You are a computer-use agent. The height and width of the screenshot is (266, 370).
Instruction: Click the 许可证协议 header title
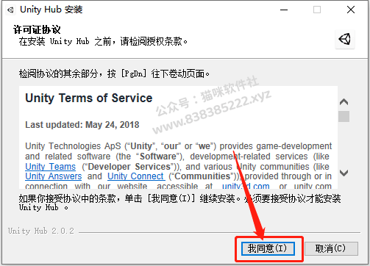pos(37,29)
